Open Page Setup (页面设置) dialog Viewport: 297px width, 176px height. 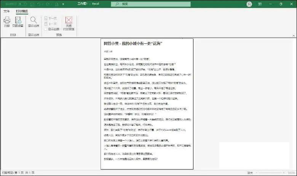[18, 22]
